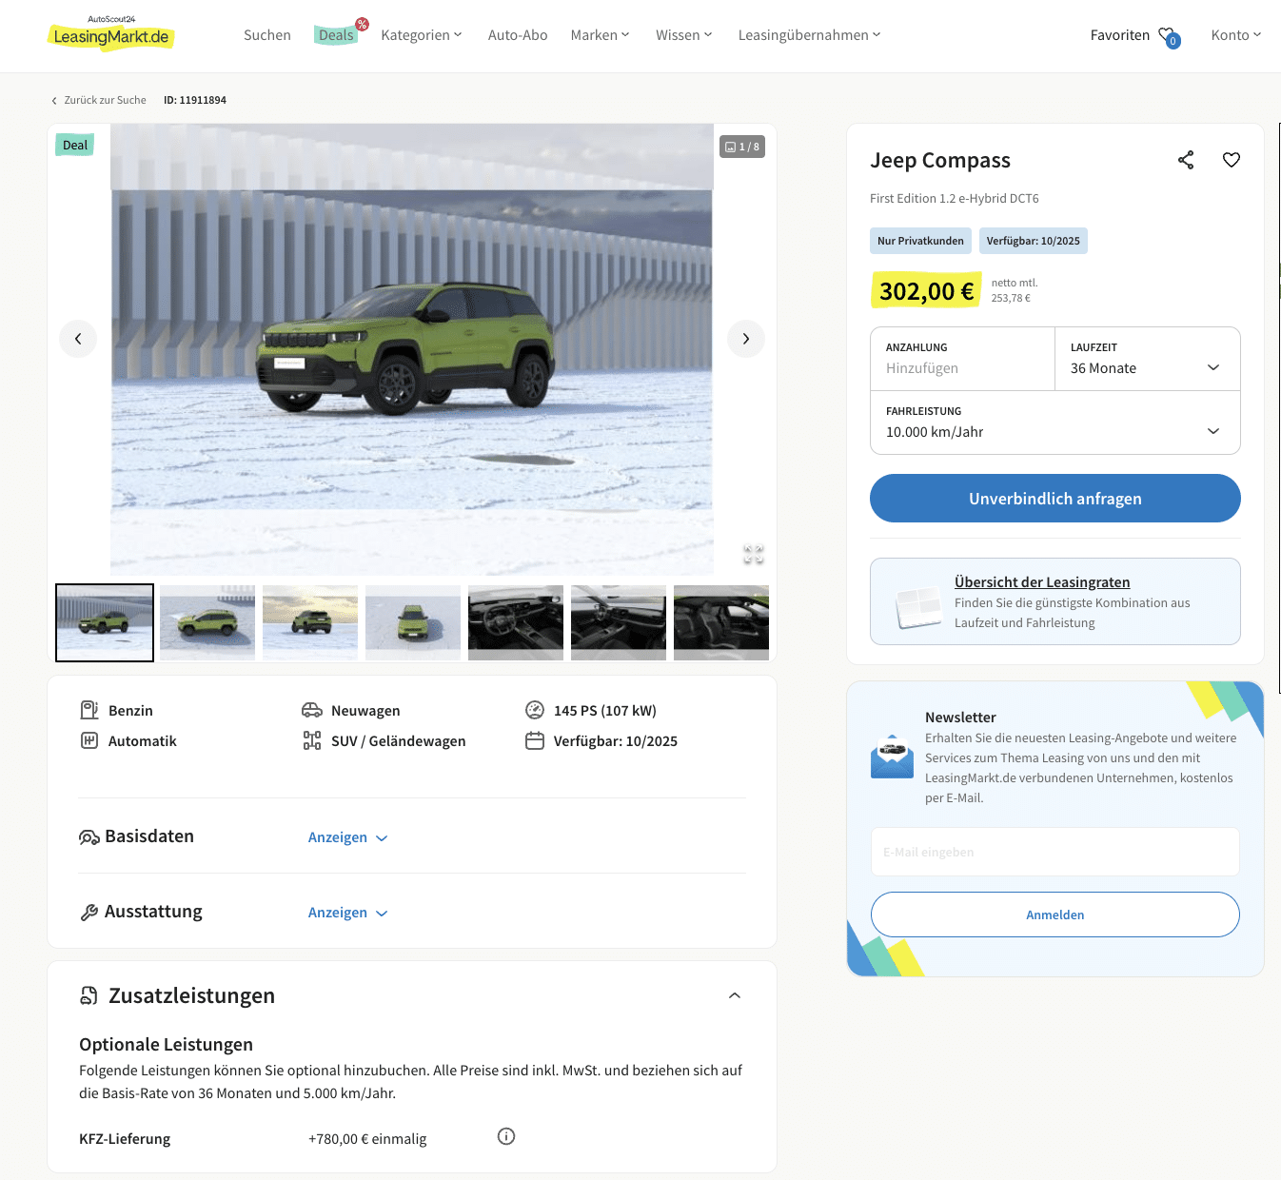Click the fuel pump icon next to Benzin

[89, 710]
